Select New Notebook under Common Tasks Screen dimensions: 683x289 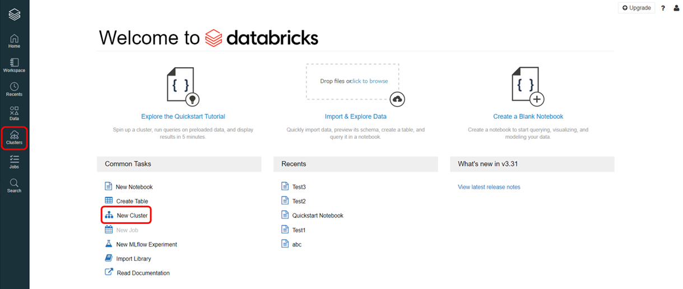coord(134,187)
